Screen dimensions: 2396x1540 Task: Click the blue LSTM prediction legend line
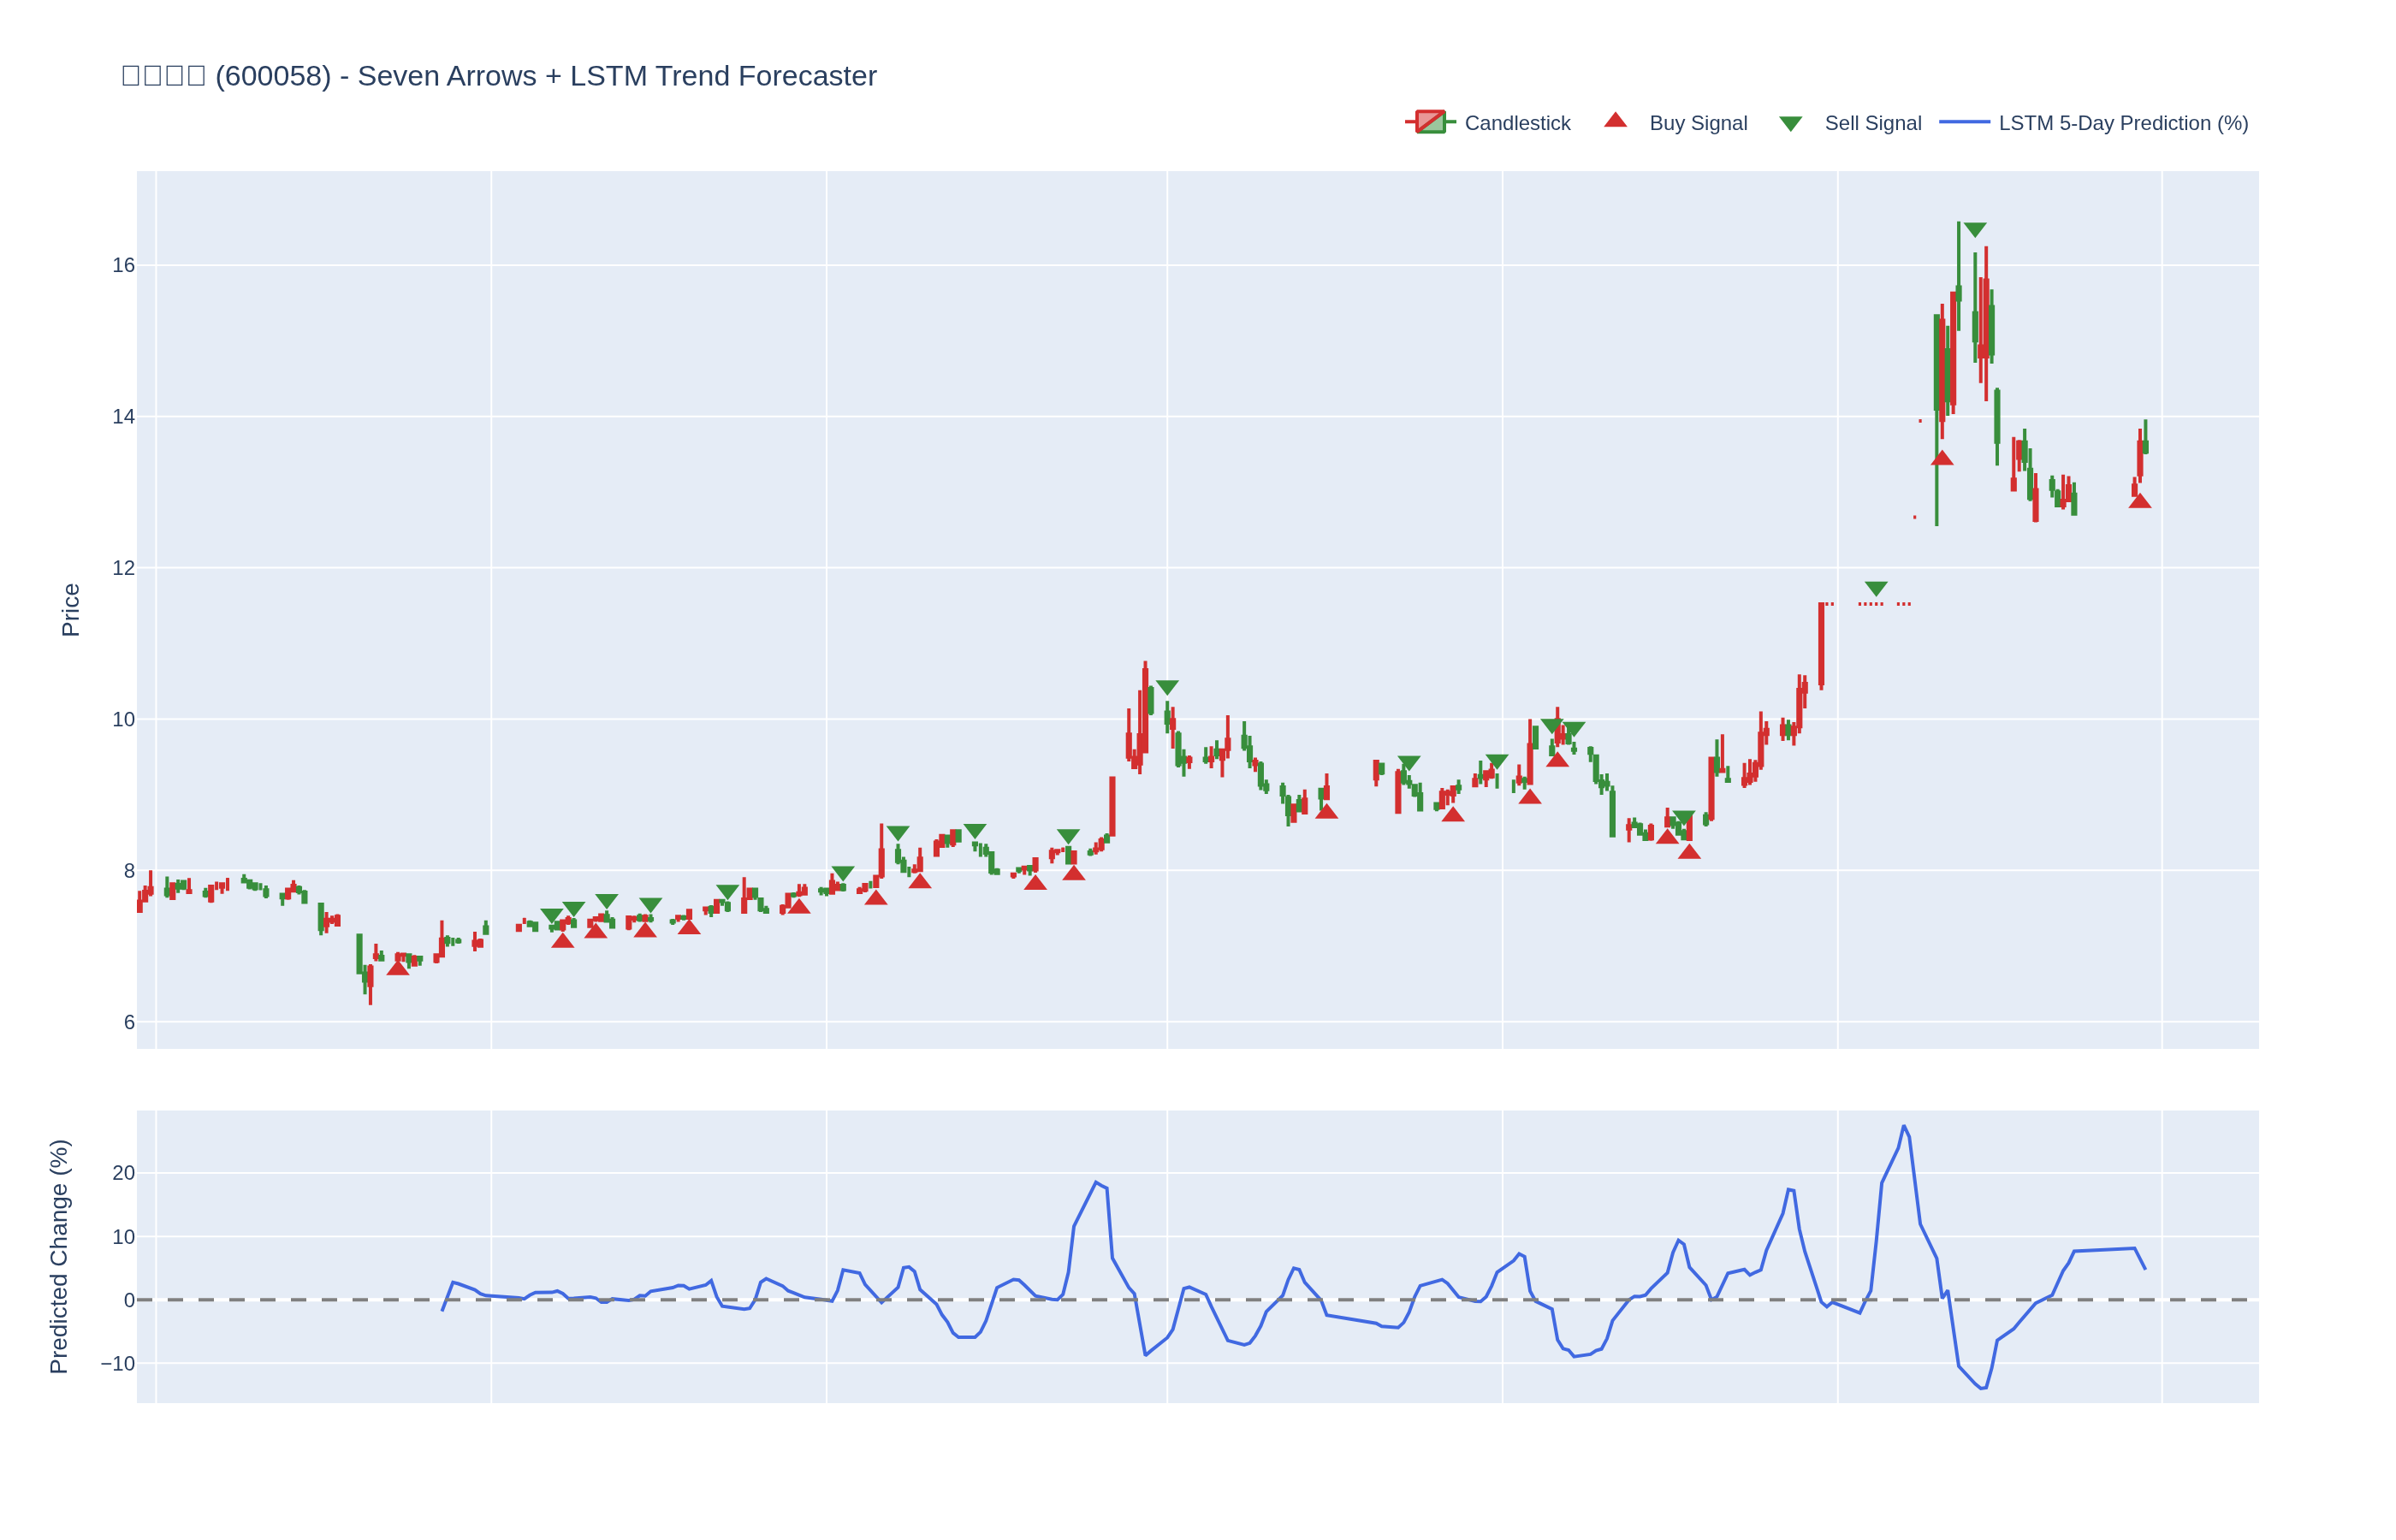[1964, 122]
